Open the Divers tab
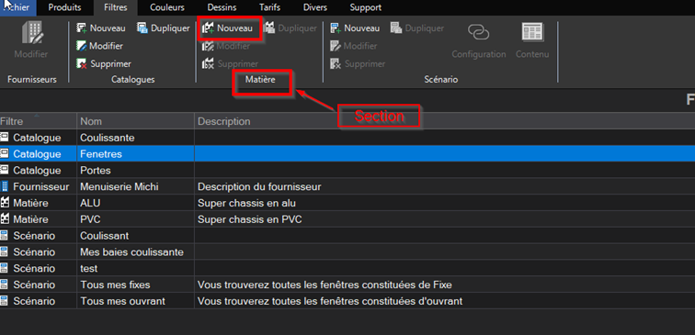695x335 pixels. [x=315, y=7]
